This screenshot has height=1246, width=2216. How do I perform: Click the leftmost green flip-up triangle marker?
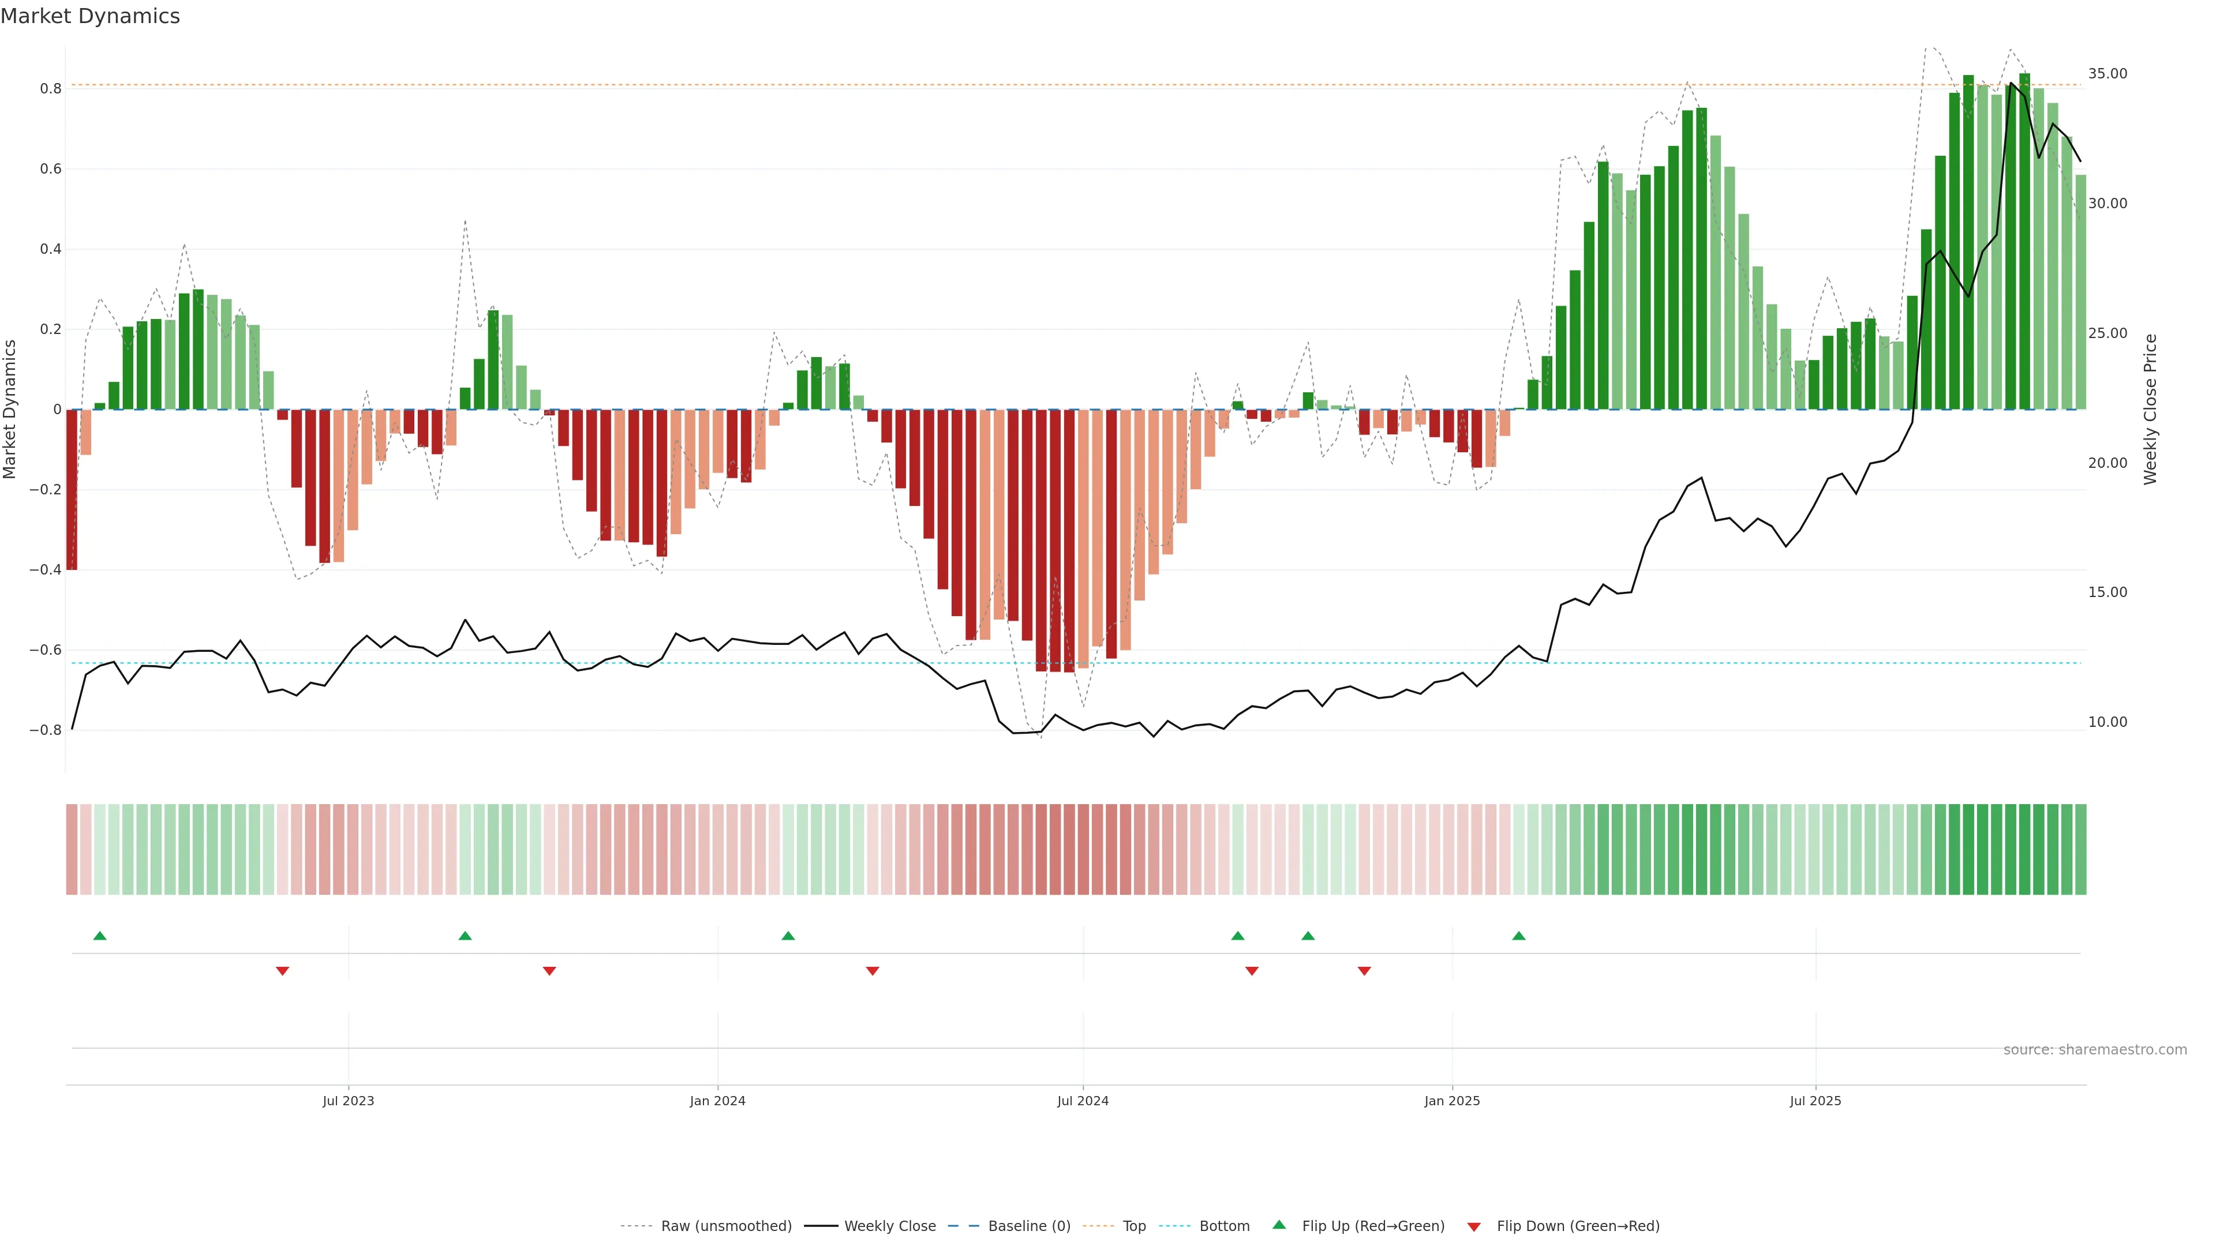(100, 936)
